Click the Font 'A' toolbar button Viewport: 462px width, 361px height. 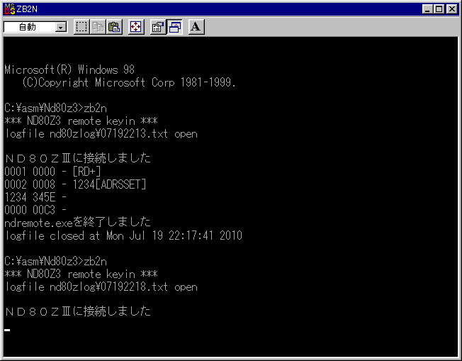point(196,27)
